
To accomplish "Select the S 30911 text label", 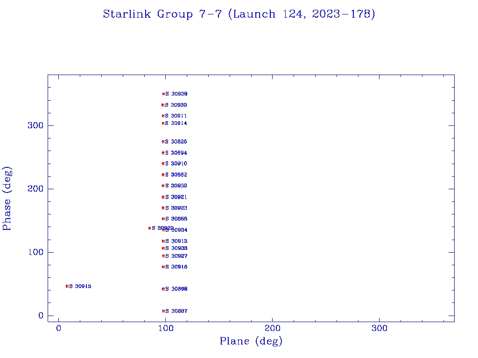I will coord(176,116).
